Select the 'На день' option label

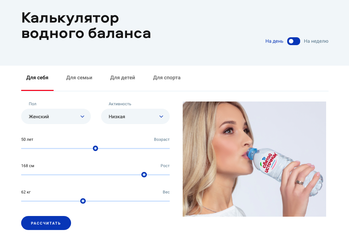(x=274, y=41)
